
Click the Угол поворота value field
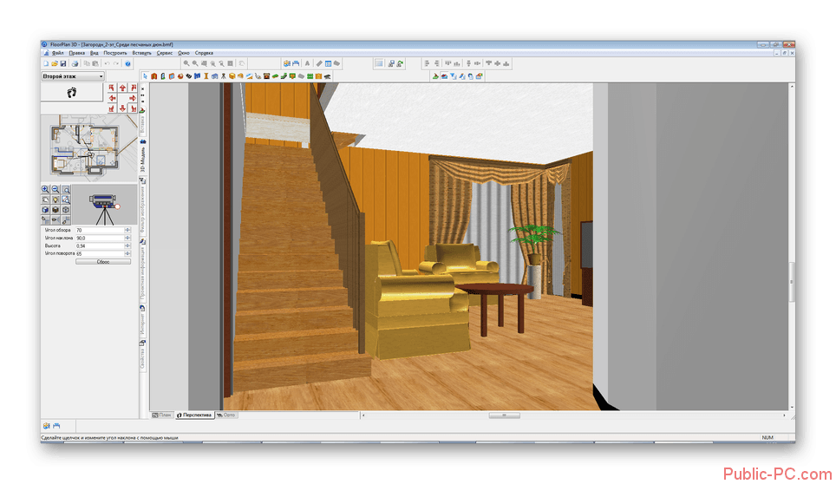100,254
